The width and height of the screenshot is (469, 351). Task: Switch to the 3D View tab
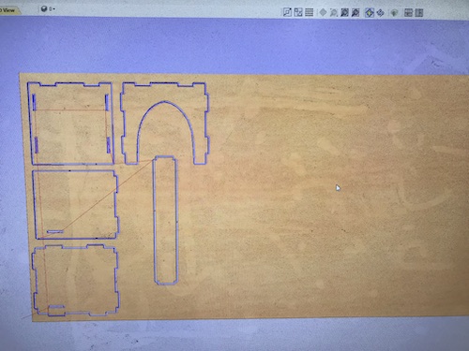[x=8, y=10]
